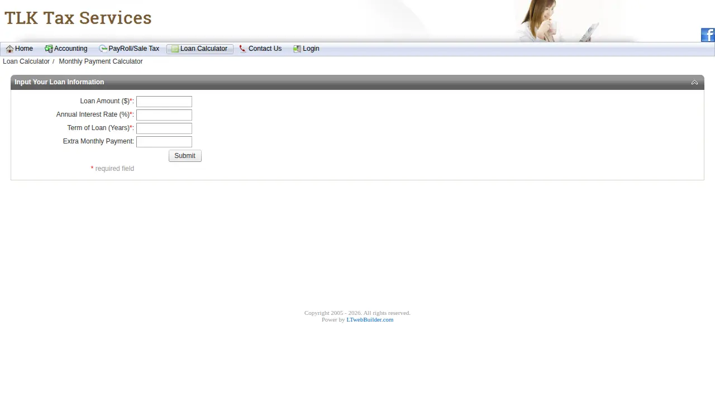Click the Accounting money icon

tap(49, 49)
